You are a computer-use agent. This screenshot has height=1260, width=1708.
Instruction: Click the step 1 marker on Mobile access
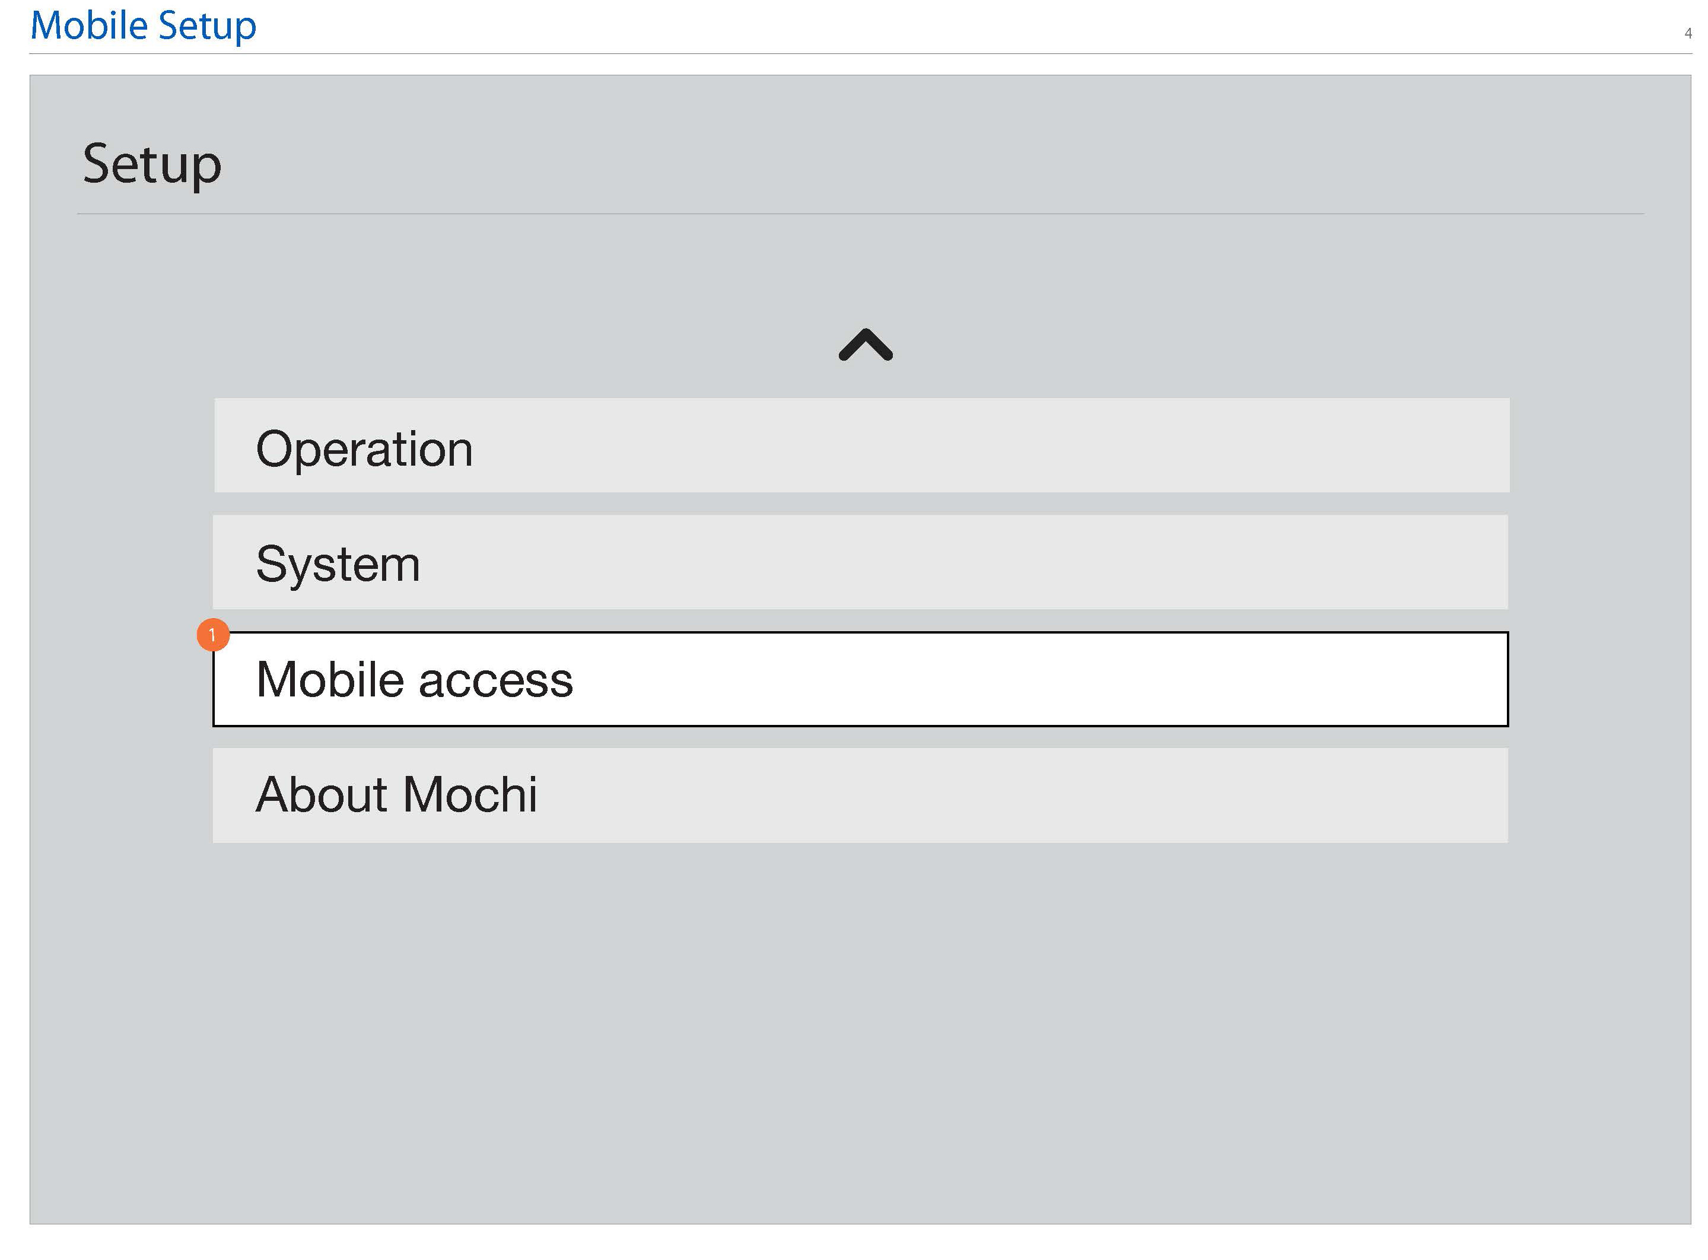click(x=213, y=635)
